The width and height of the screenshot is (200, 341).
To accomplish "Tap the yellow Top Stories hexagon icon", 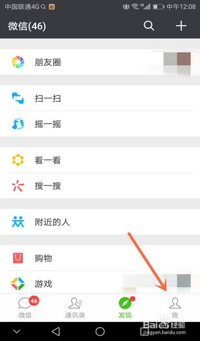I will [18, 160].
